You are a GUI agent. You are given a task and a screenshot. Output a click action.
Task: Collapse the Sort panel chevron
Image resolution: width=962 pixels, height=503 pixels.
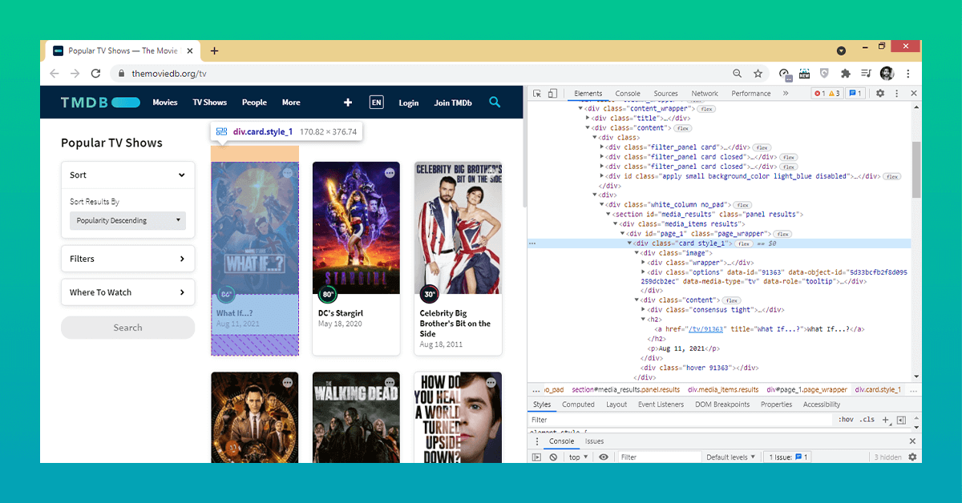[x=182, y=175]
